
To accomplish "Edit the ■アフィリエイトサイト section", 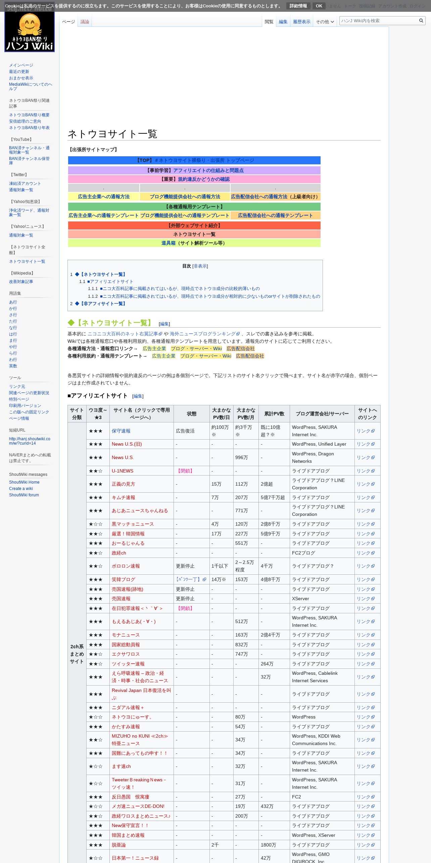I will (x=138, y=396).
